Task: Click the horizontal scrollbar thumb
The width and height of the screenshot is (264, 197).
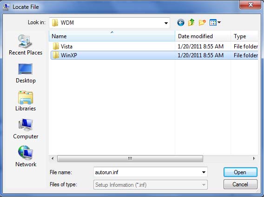Action: click(130, 158)
